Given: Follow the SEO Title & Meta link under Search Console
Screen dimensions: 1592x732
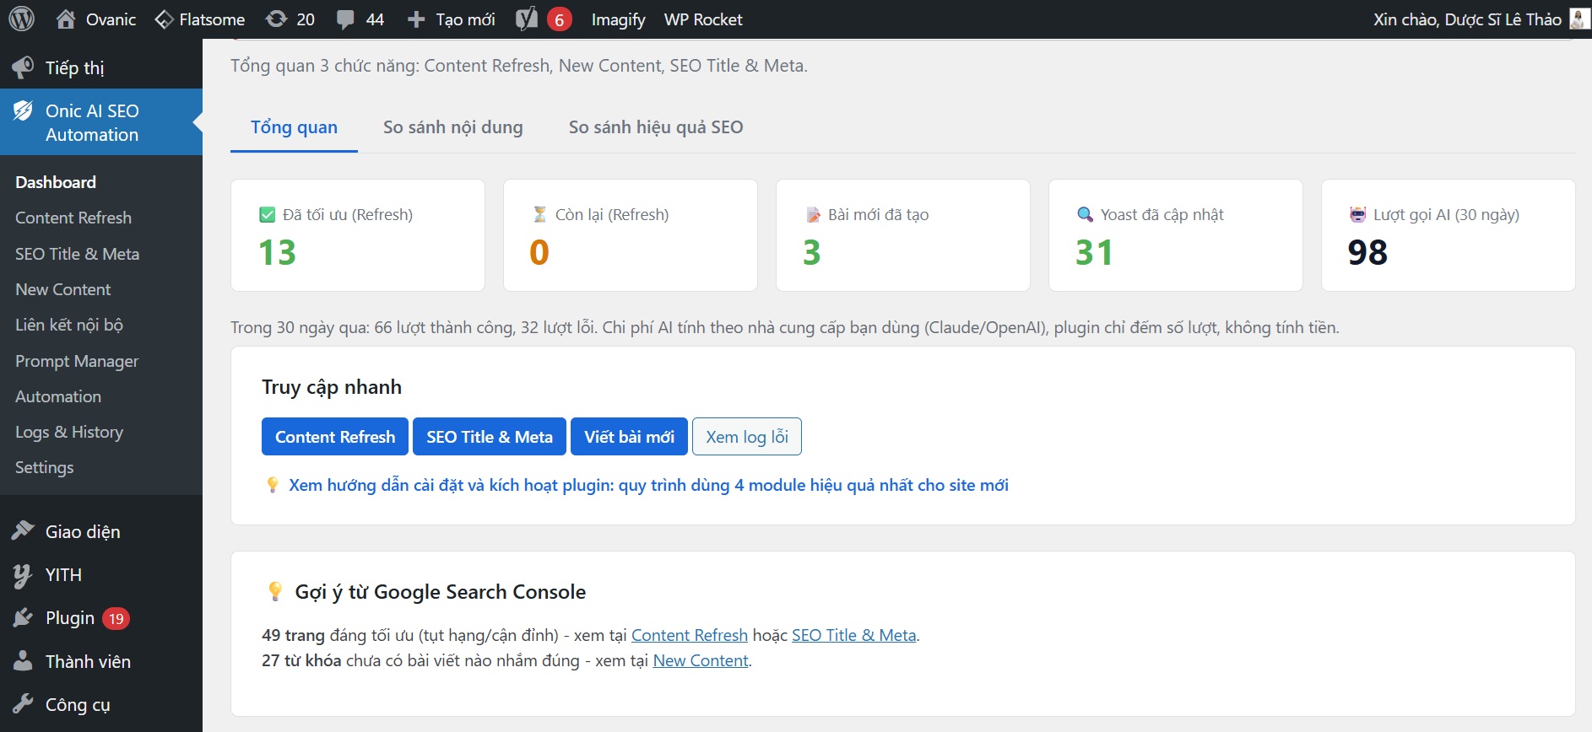Looking at the screenshot, I should [x=854, y=635].
